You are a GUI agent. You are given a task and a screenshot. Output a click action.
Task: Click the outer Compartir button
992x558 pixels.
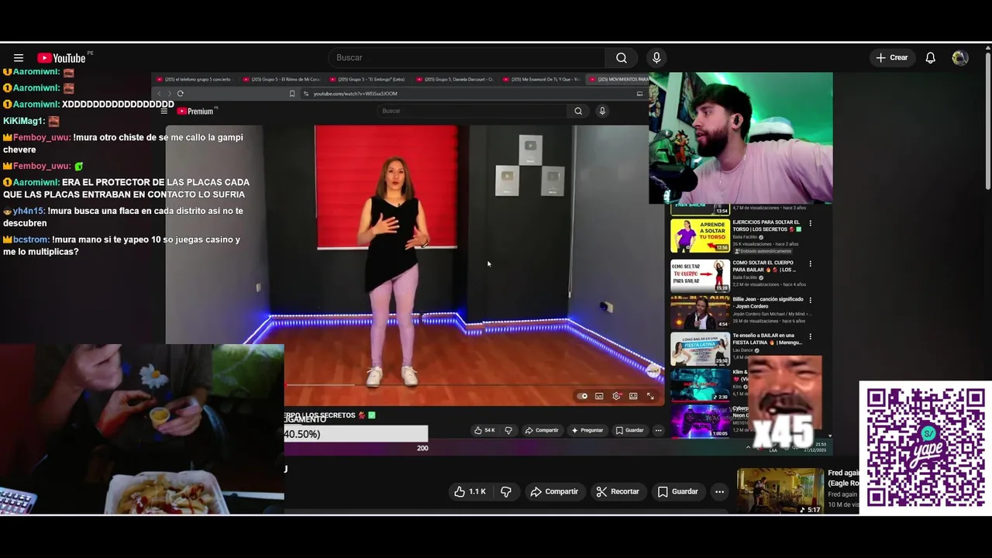pos(554,491)
